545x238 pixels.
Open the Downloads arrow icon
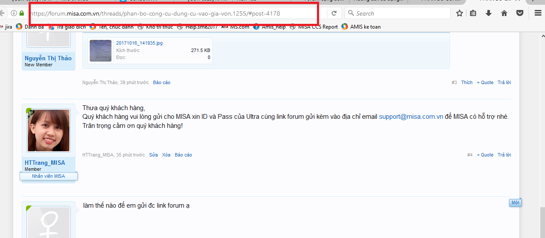(x=489, y=13)
